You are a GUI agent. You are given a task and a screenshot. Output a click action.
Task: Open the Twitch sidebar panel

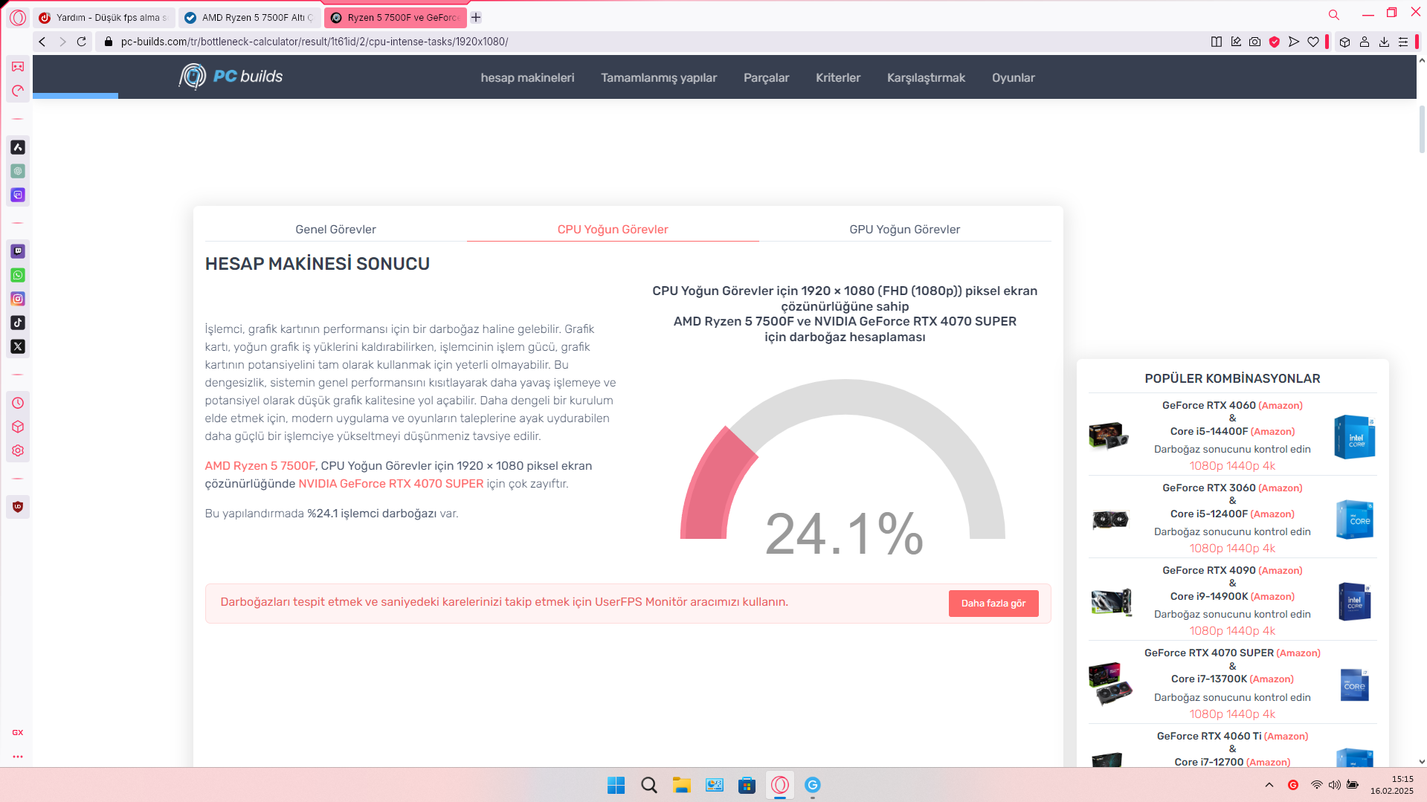[18, 251]
